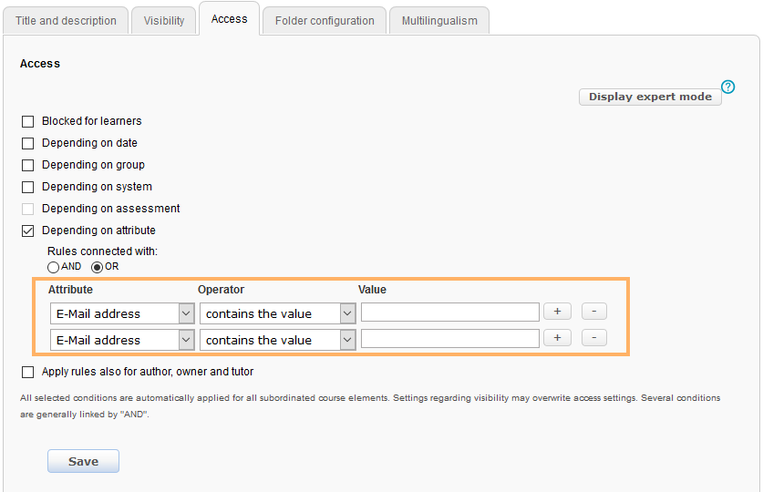Expand first row Operator dropdown

tap(277, 313)
